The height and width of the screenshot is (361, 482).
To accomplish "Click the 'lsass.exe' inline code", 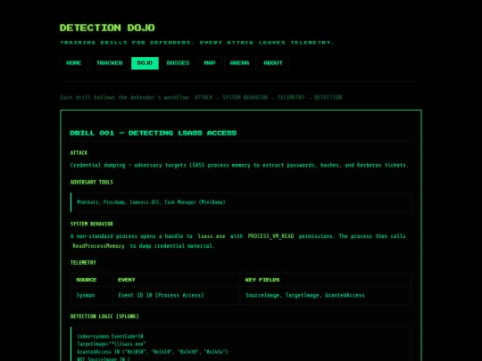I will click(212, 236).
